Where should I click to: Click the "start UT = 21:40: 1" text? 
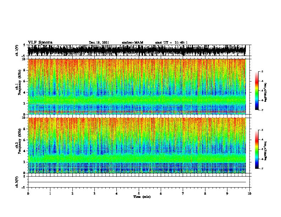(171, 43)
